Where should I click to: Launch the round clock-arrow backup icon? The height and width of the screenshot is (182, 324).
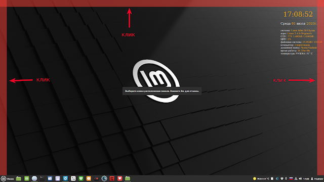pos(104,178)
